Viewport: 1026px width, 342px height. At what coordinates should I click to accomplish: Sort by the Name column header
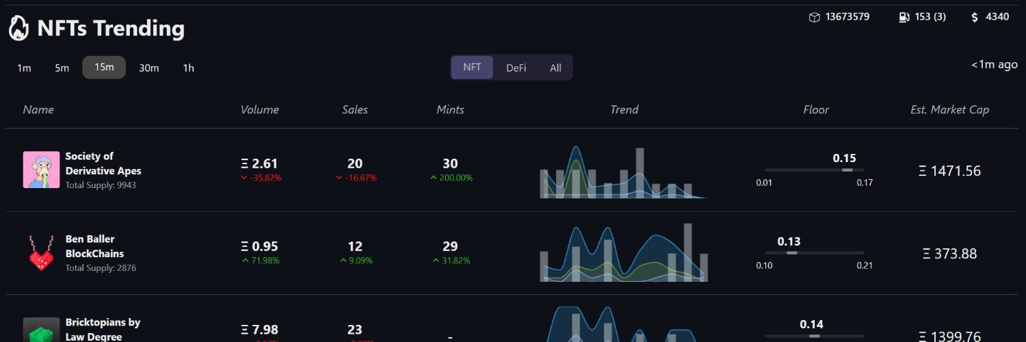(38, 109)
